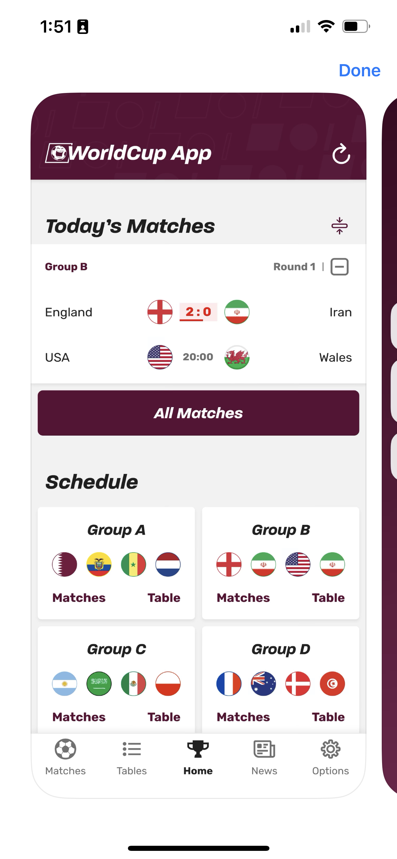The width and height of the screenshot is (397, 859).
Task: Tap the Qatar flag in Group A
Action: point(64,565)
